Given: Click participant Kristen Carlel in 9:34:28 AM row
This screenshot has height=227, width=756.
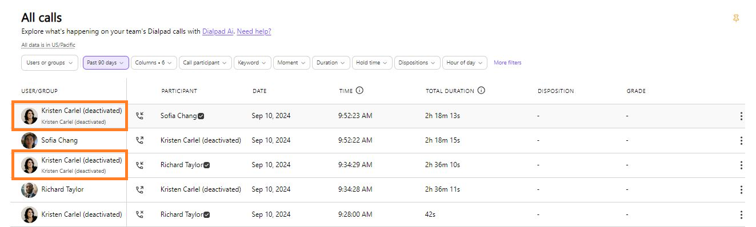Looking at the screenshot, I should [201, 189].
